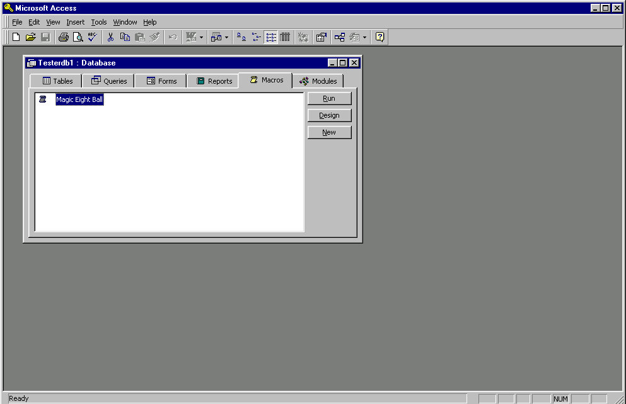Click the Code toolbar icon
The height and width of the screenshot is (404, 626).
click(303, 37)
